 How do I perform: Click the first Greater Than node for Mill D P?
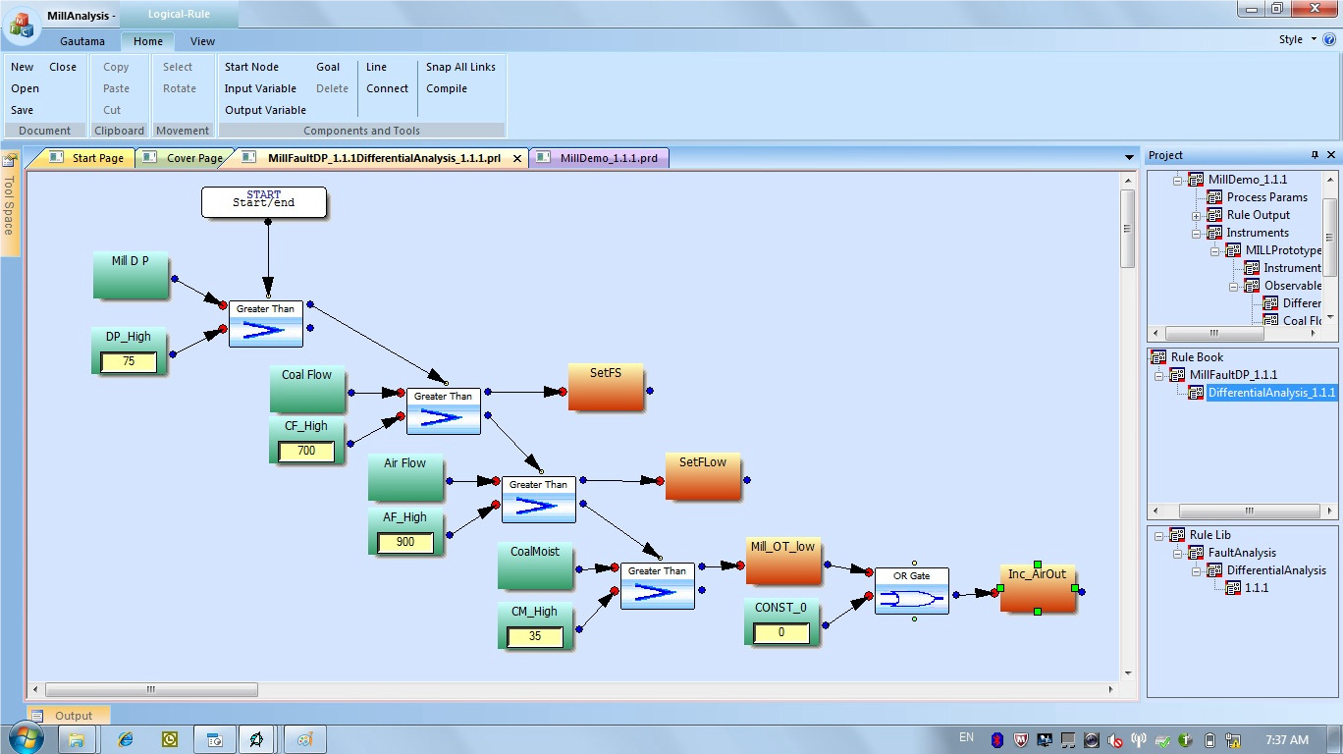tap(266, 324)
